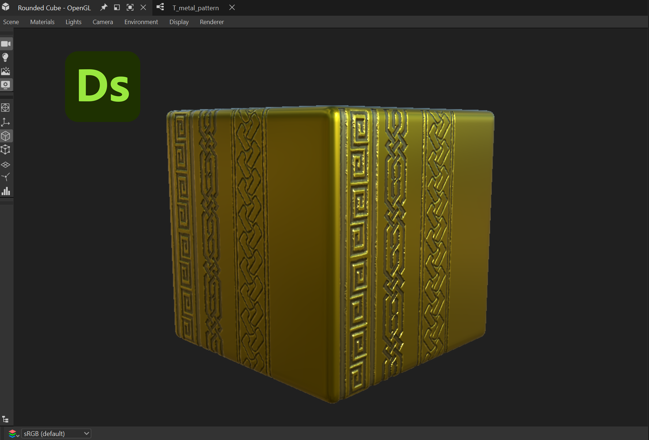This screenshot has height=440, width=649.
Task: Close the Rounded Cube - OpenGL tab
Action: click(x=143, y=7)
